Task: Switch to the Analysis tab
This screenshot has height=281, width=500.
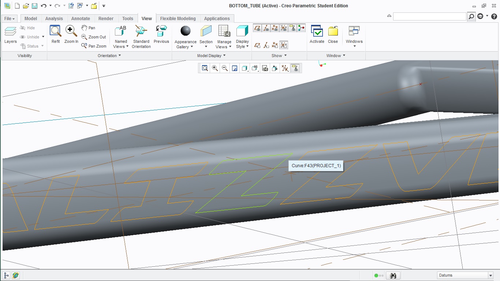Action: click(54, 19)
